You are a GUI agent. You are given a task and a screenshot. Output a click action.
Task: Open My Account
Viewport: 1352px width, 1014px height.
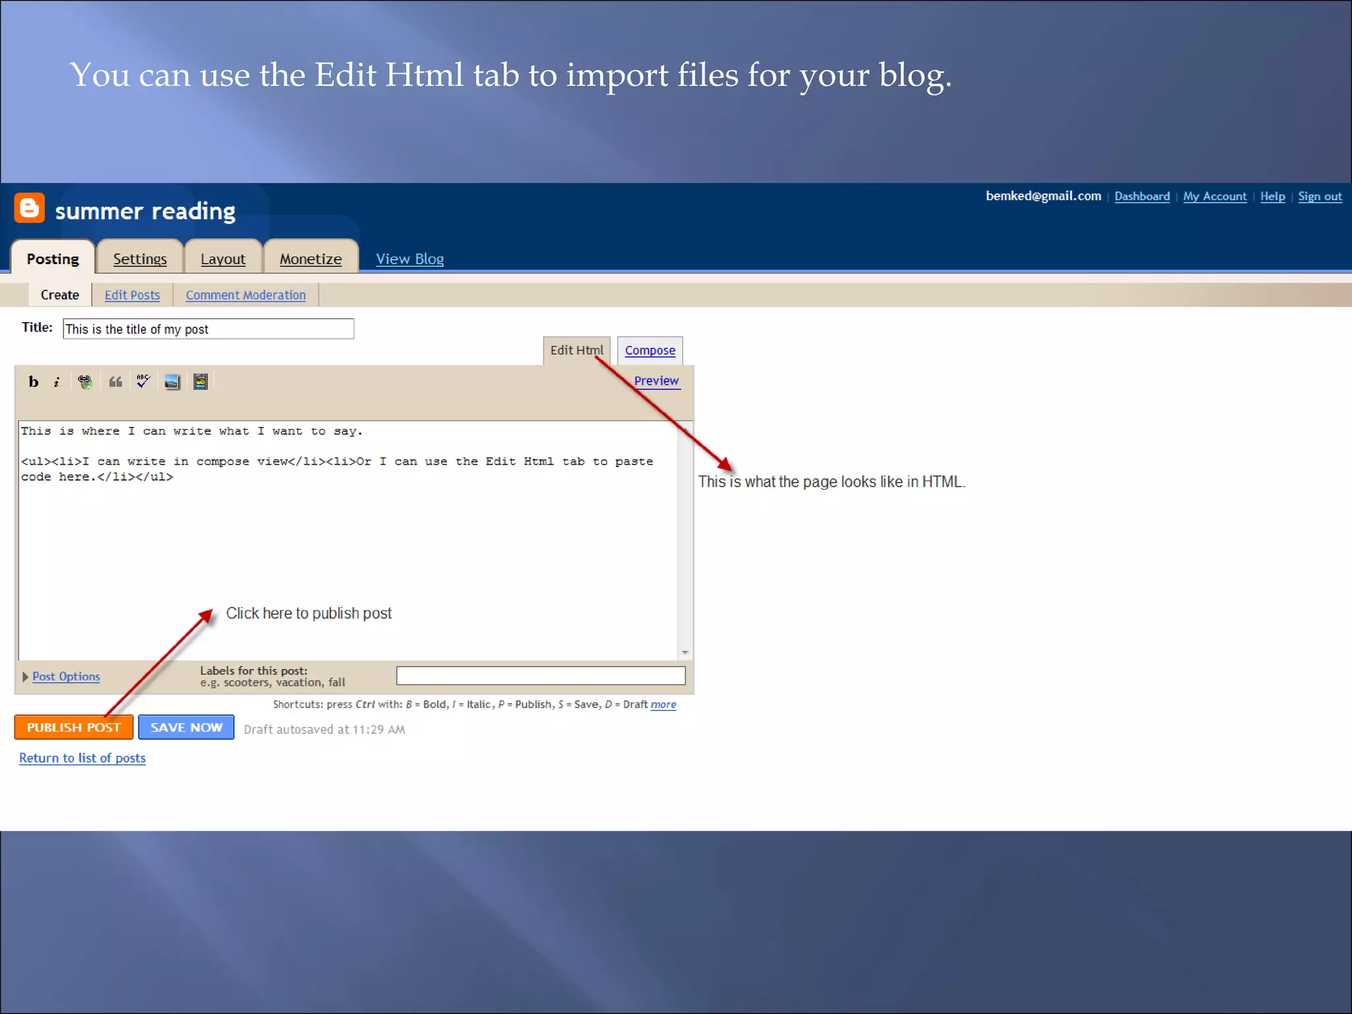pyautogui.click(x=1215, y=196)
